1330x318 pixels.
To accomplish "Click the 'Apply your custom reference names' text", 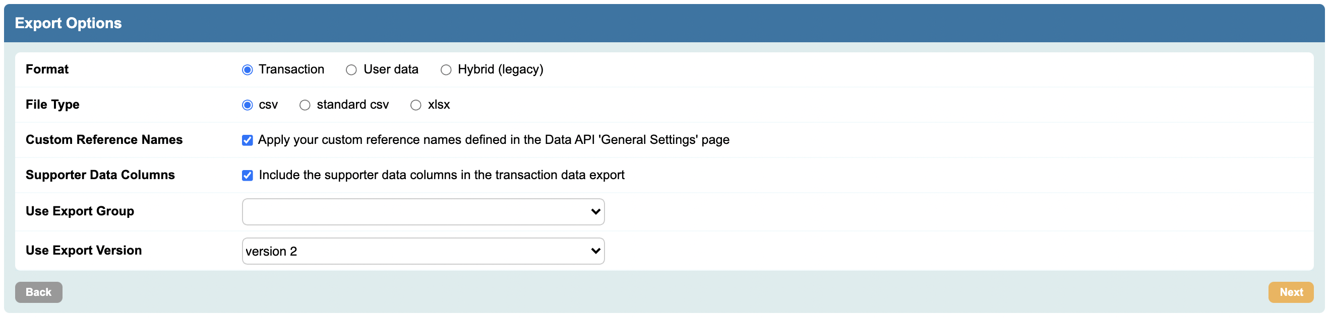I will click(x=494, y=140).
